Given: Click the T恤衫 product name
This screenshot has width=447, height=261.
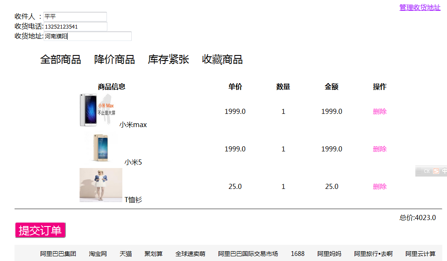Looking at the screenshot, I should point(133,200).
